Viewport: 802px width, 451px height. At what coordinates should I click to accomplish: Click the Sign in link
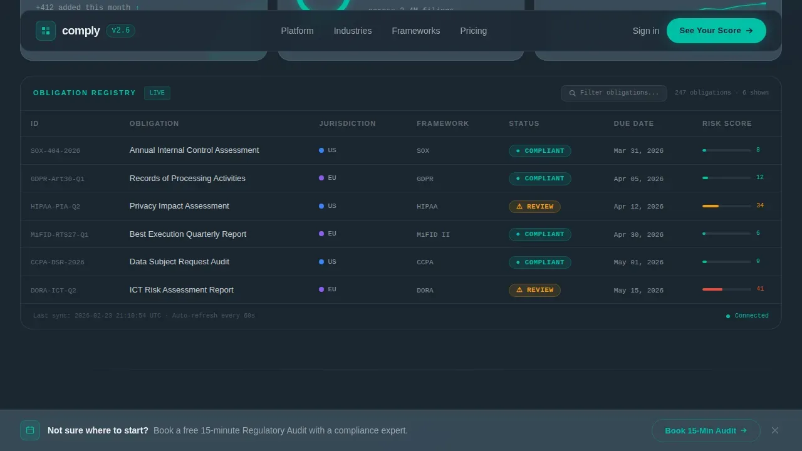pos(646,31)
